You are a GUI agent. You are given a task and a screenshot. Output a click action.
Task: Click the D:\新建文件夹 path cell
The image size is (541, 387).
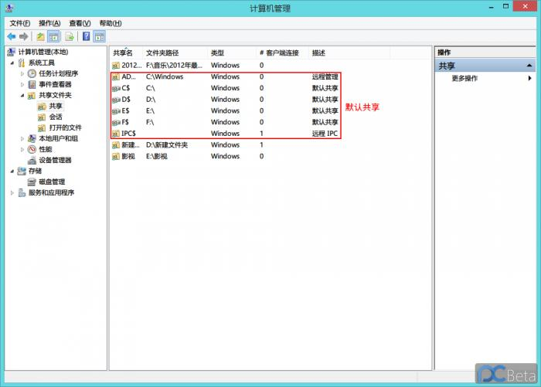pyautogui.click(x=167, y=145)
